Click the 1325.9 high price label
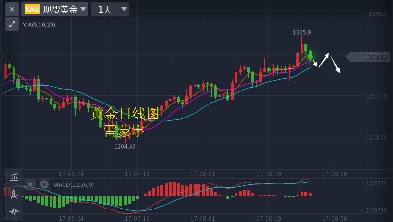Image resolution: width=393 pixels, height=222 pixels. click(x=301, y=32)
